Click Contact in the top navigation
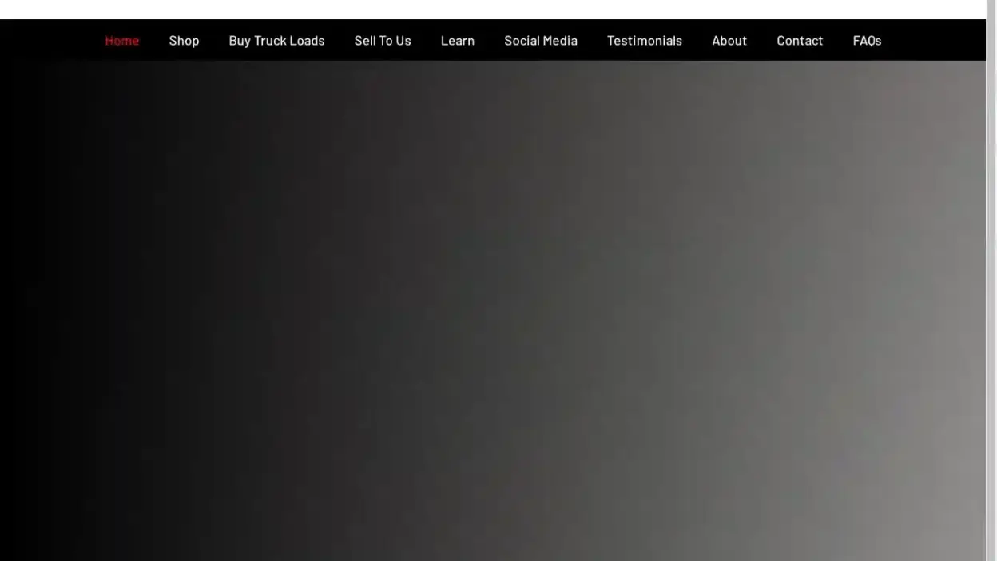 [x=800, y=40]
